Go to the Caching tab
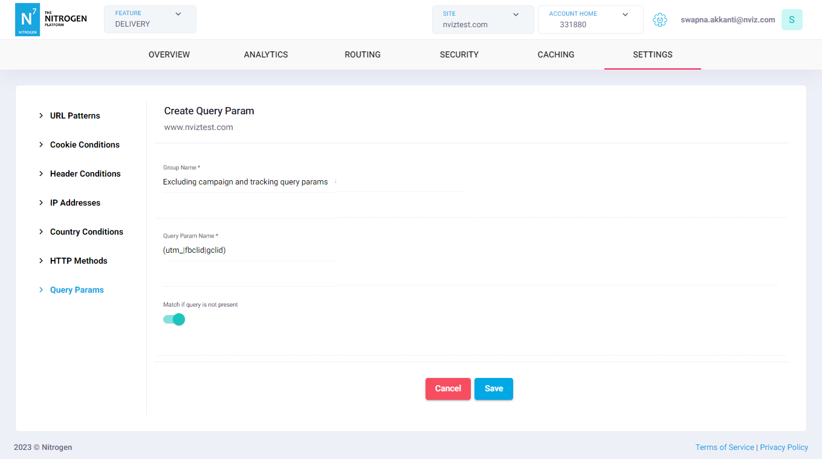The height and width of the screenshot is (459, 822). 555,54
